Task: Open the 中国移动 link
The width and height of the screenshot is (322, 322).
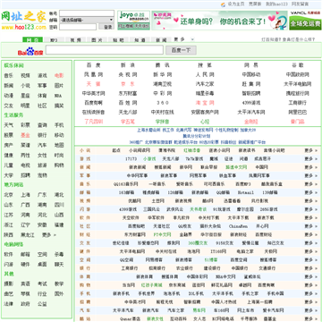Action: point(251,74)
